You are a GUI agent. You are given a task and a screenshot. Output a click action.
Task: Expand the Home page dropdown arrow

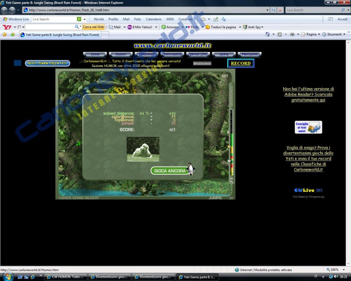[273, 34]
